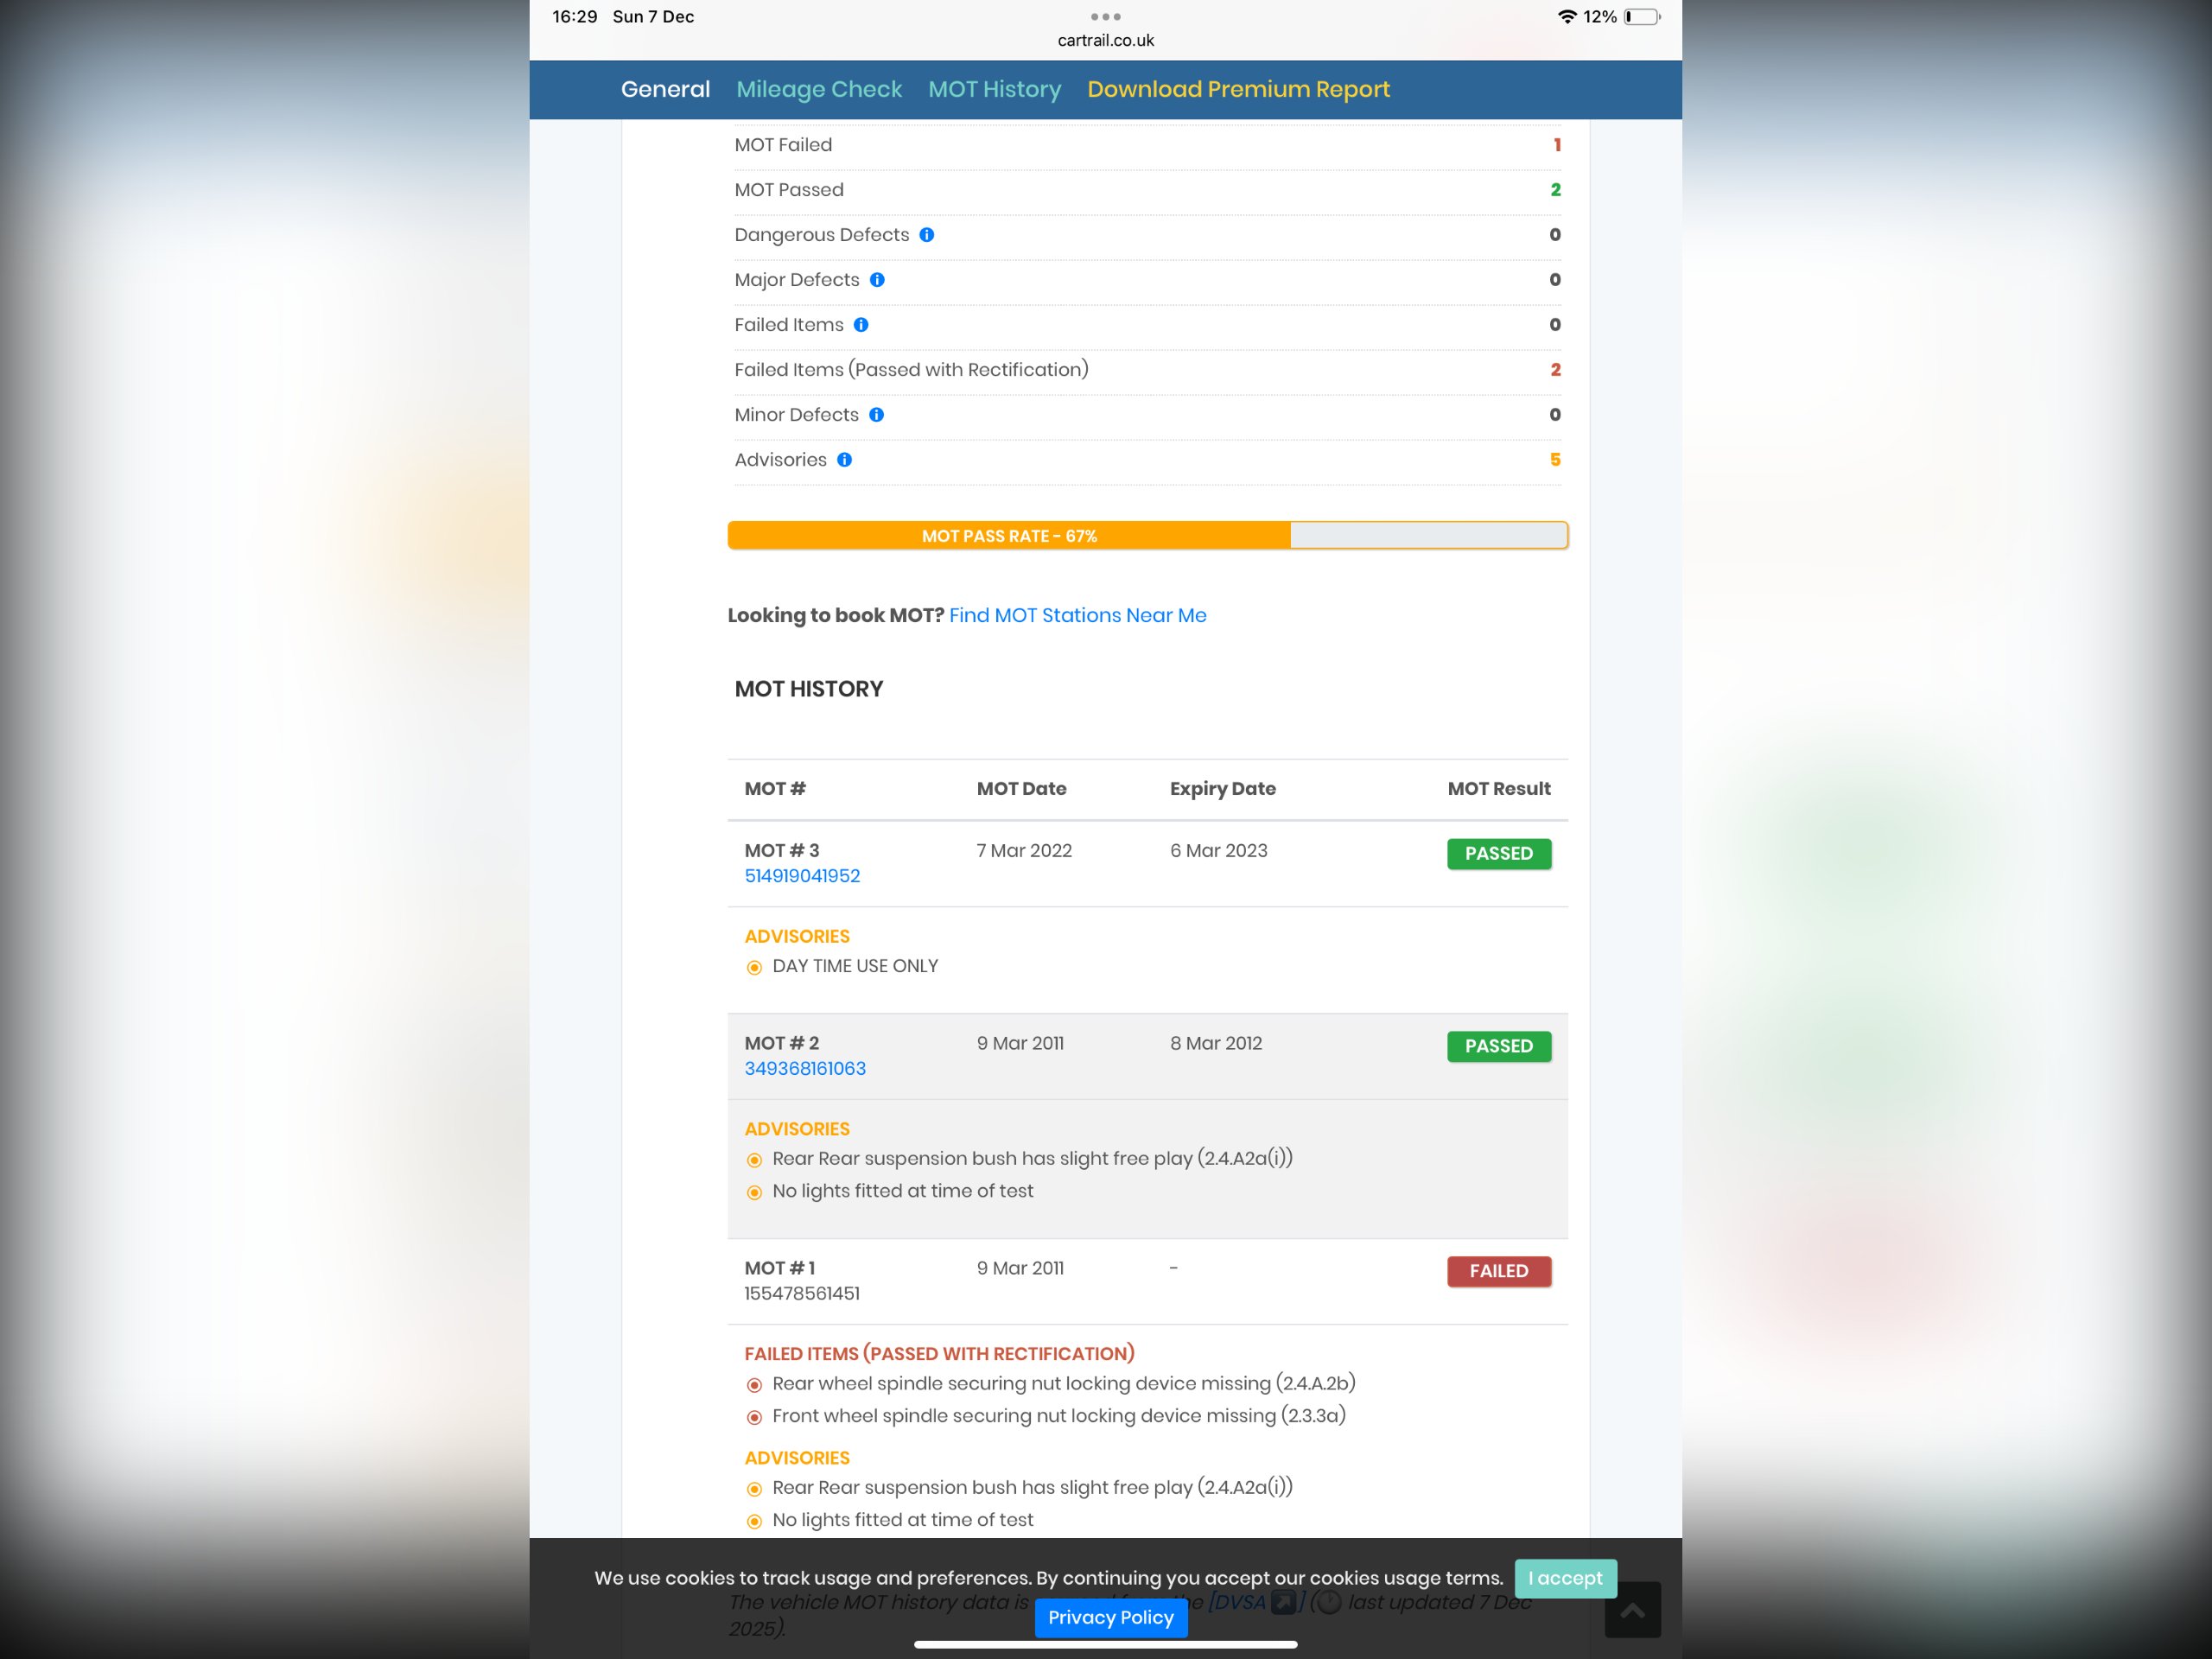Open the Privacy Policy button
Screen dimensions: 2212x1659
coord(1110,1617)
